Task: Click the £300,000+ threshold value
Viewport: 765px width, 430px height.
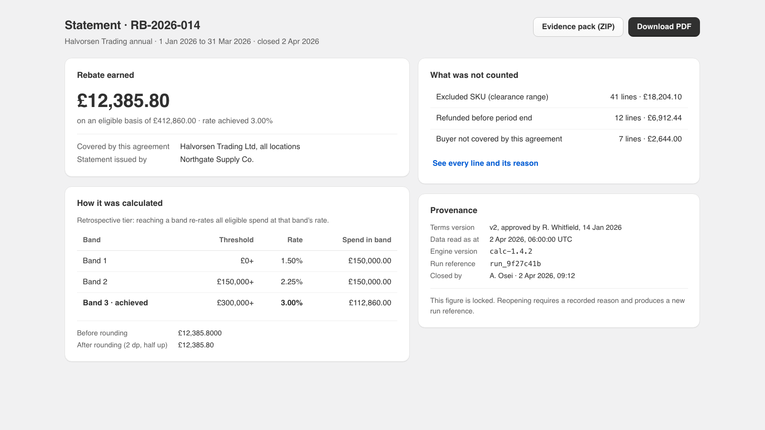Action: coord(235,303)
